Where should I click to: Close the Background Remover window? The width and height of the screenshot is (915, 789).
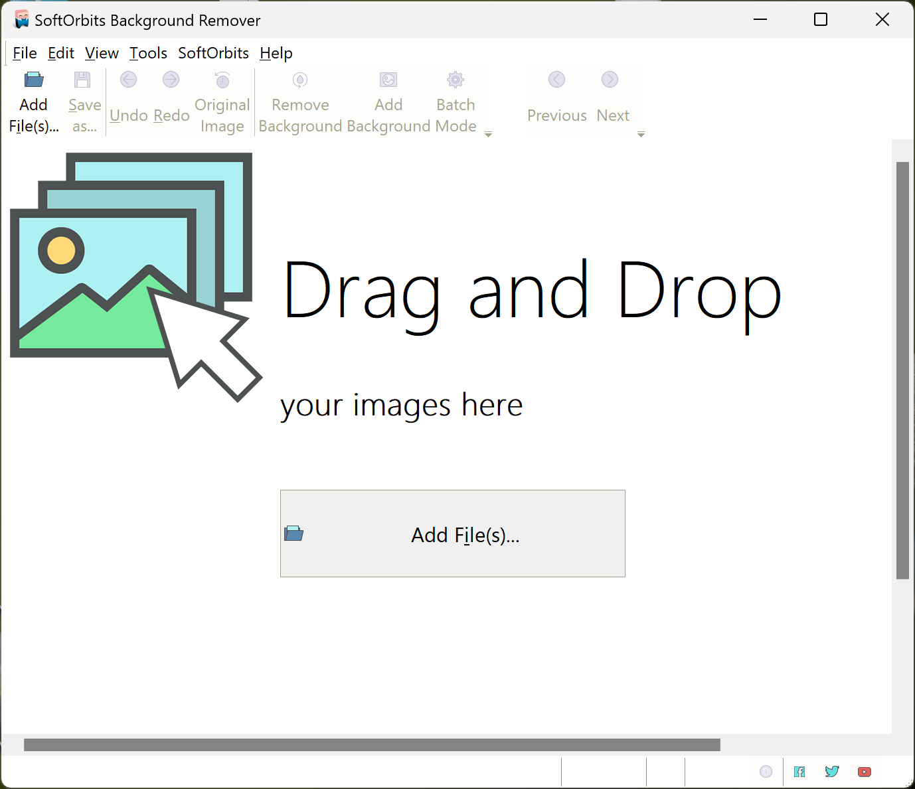point(882,19)
